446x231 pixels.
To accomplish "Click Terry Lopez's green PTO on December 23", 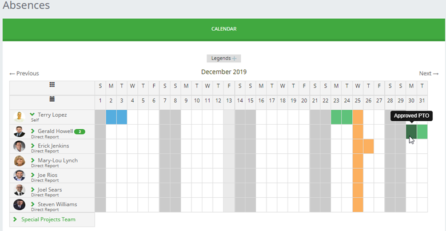I will [x=336, y=117].
